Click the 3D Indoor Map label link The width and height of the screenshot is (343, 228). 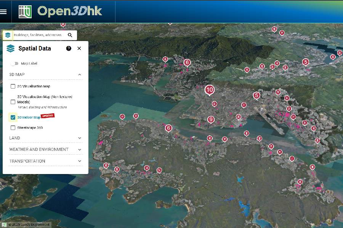pos(29,117)
